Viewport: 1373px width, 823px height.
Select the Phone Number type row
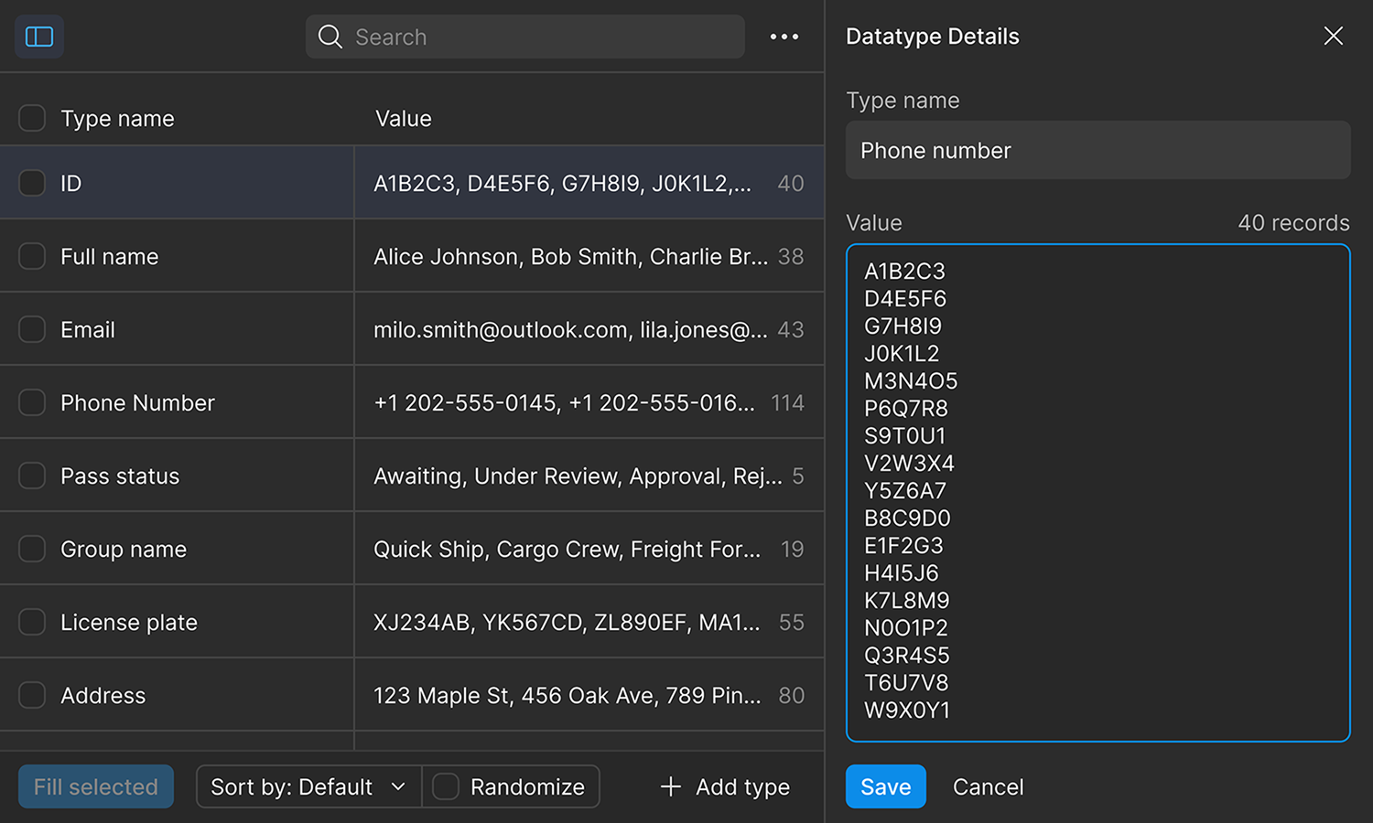click(137, 402)
